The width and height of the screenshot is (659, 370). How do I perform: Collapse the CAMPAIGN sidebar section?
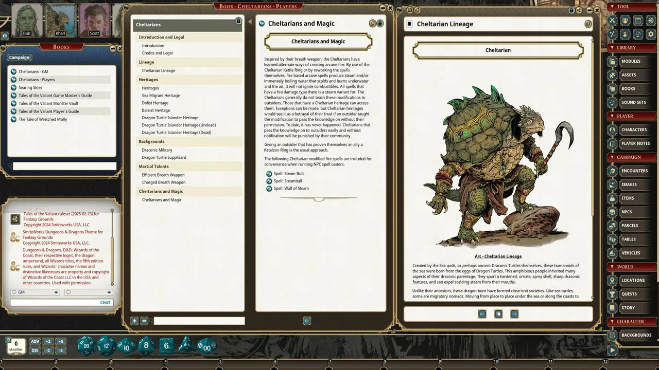tap(612, 157)
